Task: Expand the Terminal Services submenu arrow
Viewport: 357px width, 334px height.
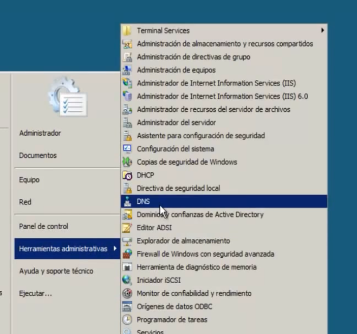Action: click(322, 30)
